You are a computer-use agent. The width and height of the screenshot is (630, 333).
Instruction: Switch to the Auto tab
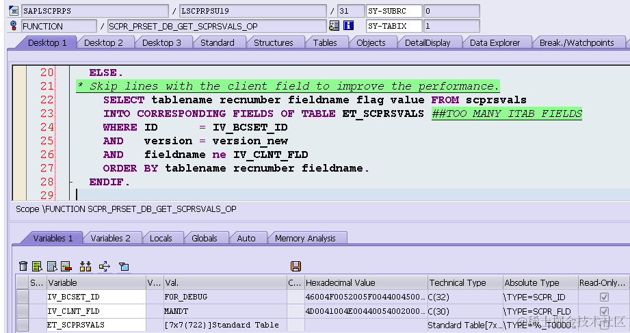tap(246, 238)
